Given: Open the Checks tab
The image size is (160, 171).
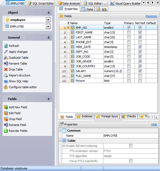Looking at the screenshot, I should [x=129, y=116].
